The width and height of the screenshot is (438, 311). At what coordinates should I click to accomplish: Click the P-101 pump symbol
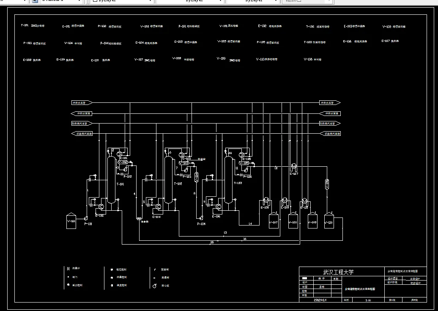tap(86, 218)
